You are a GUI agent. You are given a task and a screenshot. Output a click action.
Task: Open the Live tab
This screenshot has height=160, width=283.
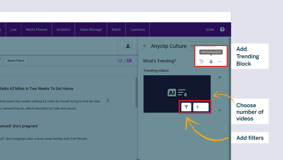[14, 30]
